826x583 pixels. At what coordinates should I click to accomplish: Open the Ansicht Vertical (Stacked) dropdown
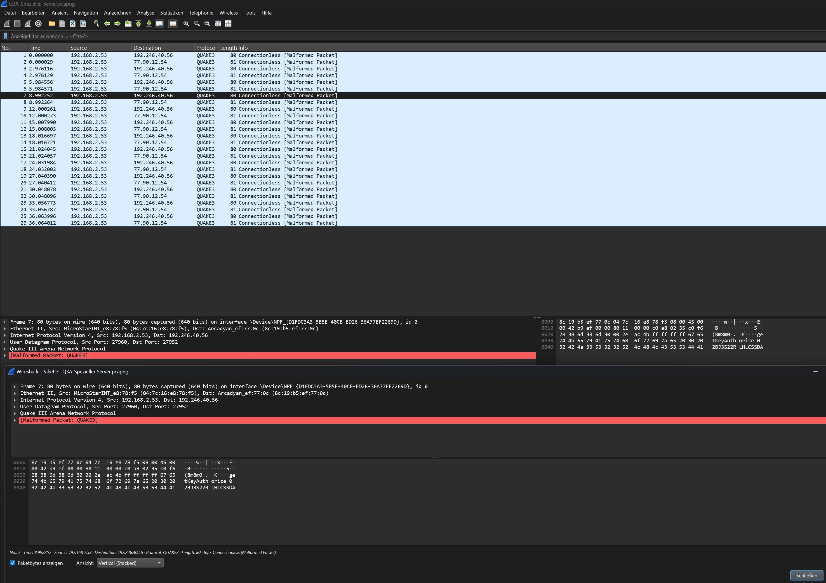coord(130,563)
